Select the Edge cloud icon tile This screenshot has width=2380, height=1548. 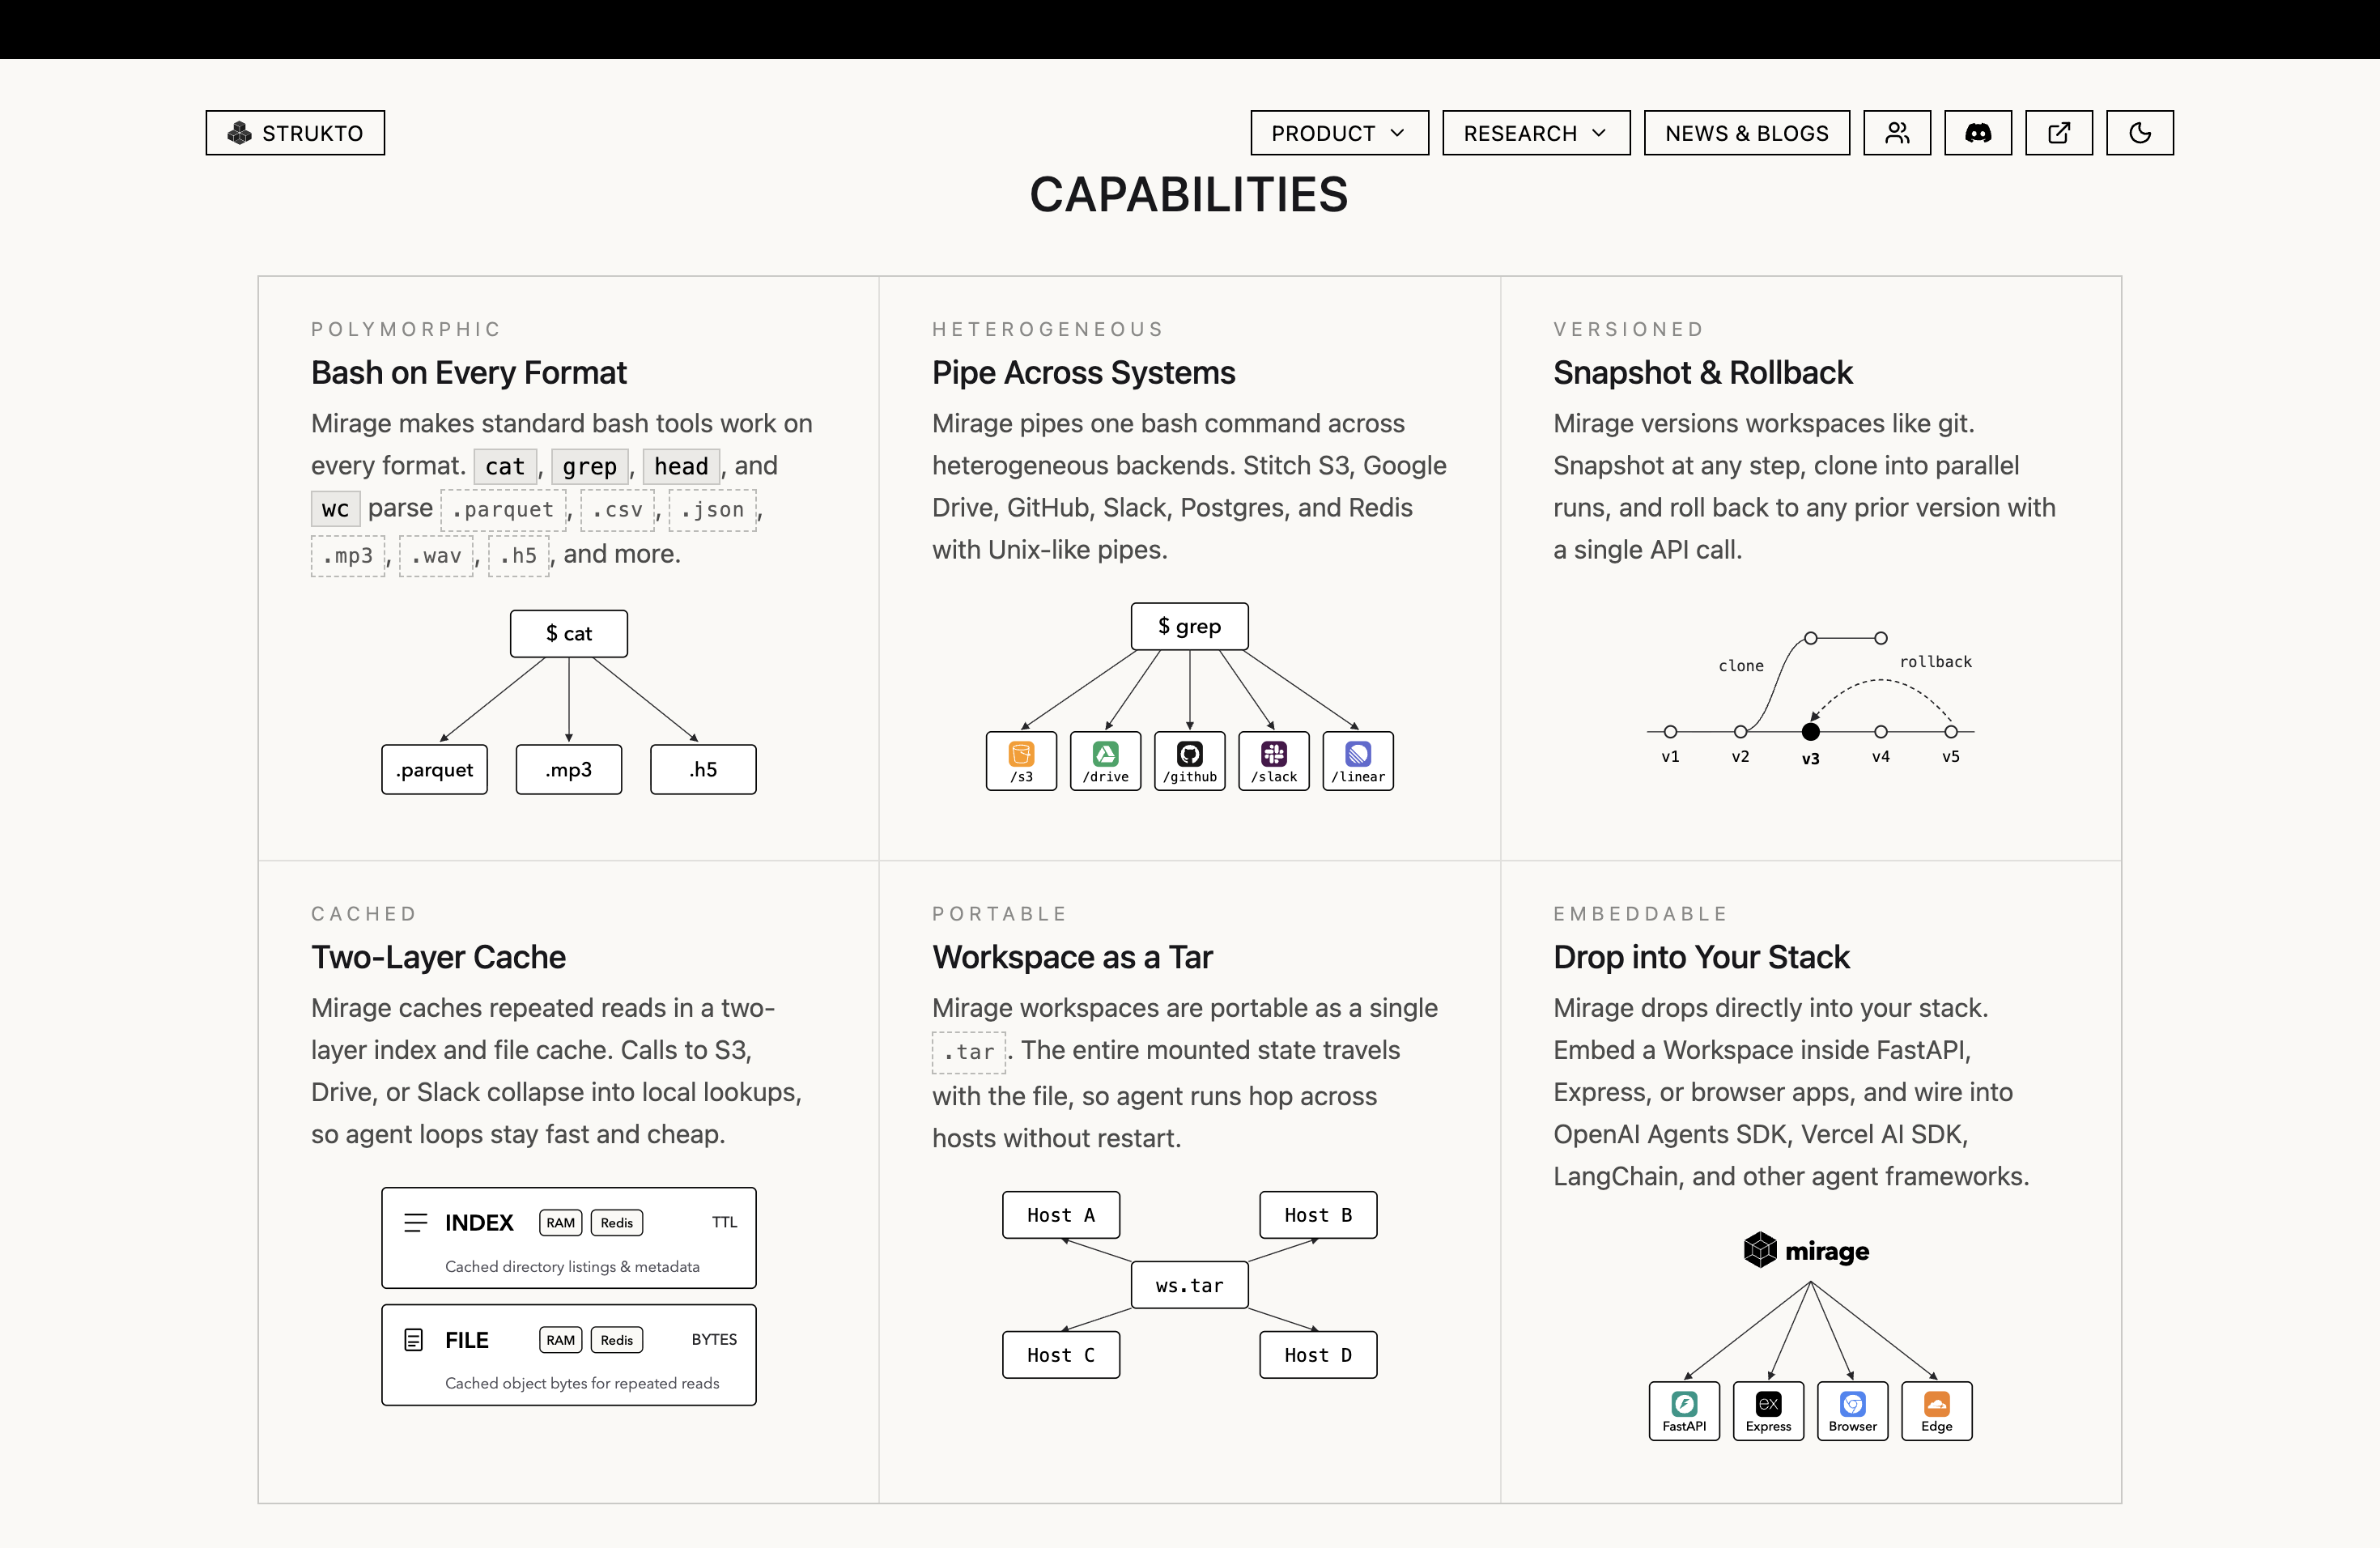click(x=1936, y=1411)
